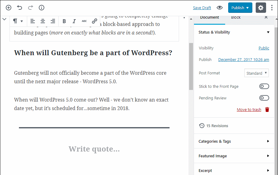Image resolution: width=278 pixels, height=175 pixels.
Task: Switch to the Block tab
Action: click(236, 18)
